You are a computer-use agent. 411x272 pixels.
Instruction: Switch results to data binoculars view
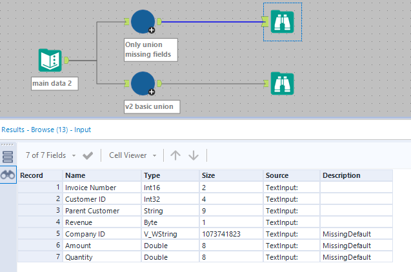click(8, 174)
